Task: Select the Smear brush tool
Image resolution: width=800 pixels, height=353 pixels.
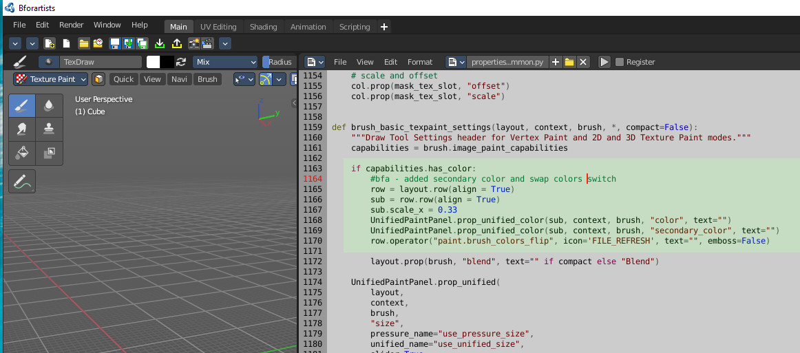Action: [22, 129]
